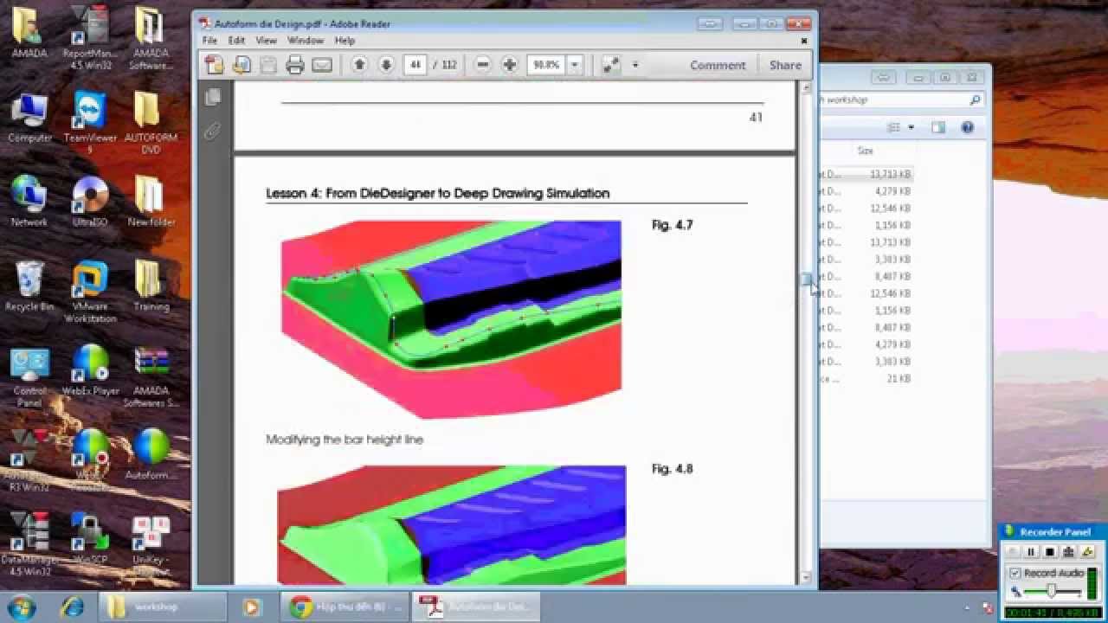Stop recording in Recorder Panel
The image size is (1108, 623).
pos(1050,552)
